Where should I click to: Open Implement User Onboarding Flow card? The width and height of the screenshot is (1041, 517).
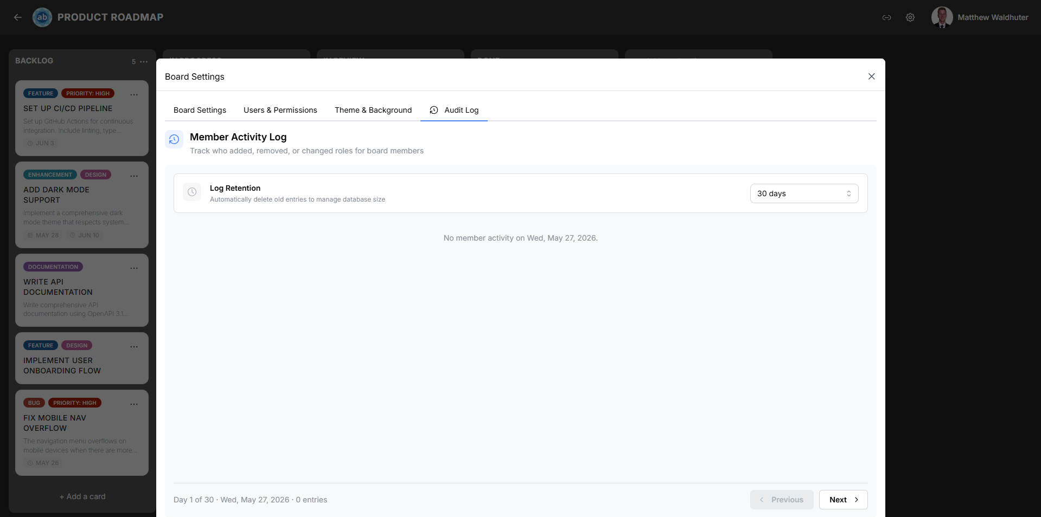82,358
